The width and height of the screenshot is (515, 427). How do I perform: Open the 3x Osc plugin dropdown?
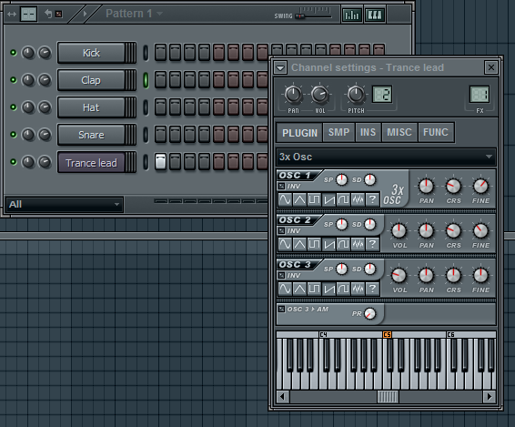pos(386,157)
